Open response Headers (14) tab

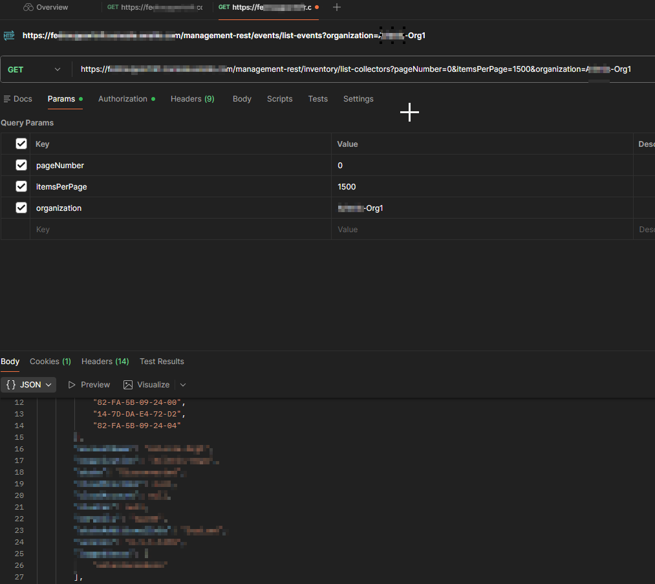[105, 362]
